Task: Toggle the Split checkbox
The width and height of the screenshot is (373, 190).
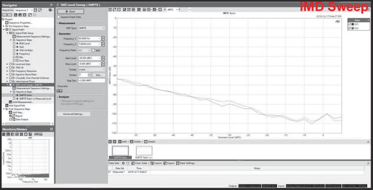Action: tap(93, 50)
